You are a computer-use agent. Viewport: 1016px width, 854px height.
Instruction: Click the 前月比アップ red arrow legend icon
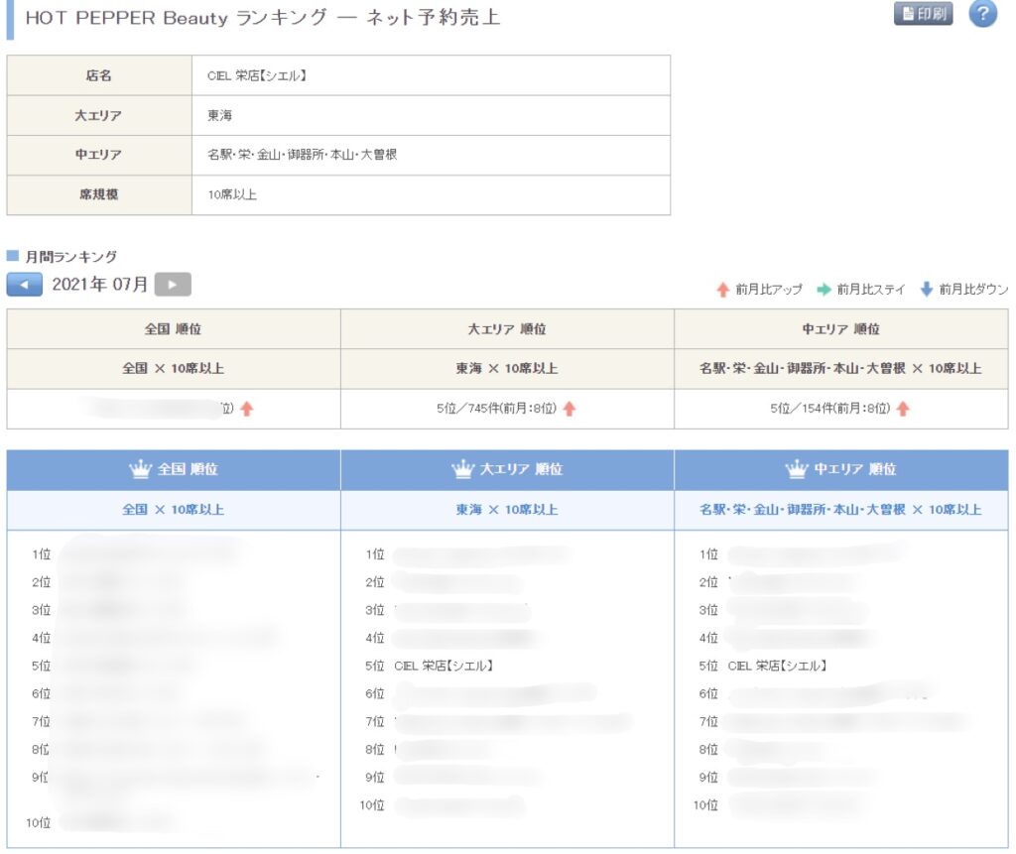click(x=723, y=290)
